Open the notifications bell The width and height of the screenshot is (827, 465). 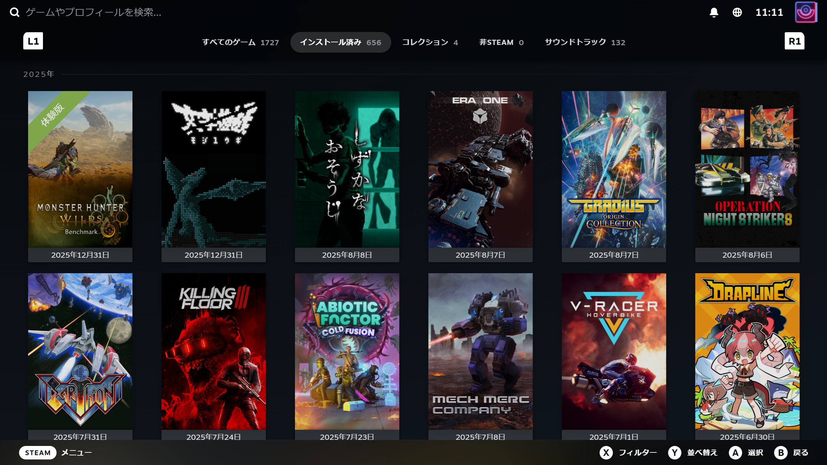click(714, 12)
